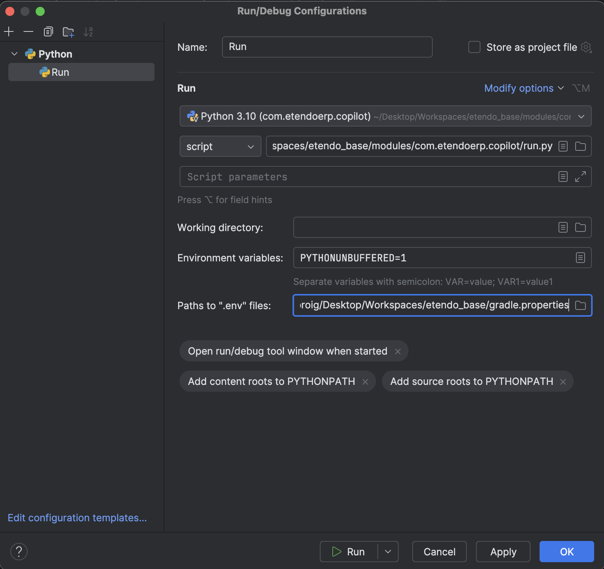Create a new folder in configurations toolbar
Screen dimensions: 604x569
[x=68, y=32]
